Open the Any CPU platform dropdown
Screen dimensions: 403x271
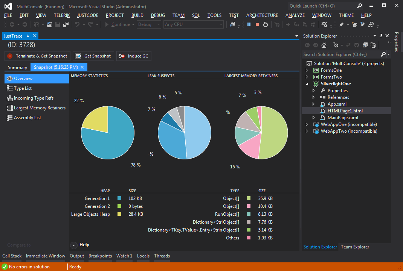tap(193, 24)
